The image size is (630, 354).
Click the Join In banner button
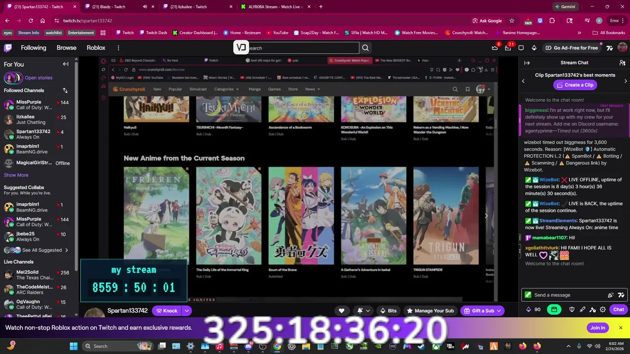[x=598, y=328]
